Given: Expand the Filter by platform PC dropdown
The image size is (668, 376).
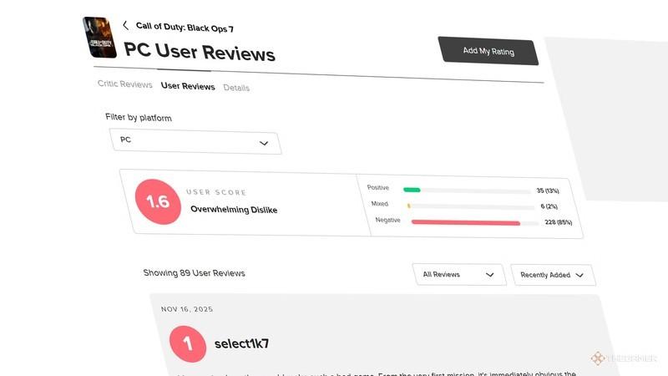Looking at the screenshot, I should (195, 141).
